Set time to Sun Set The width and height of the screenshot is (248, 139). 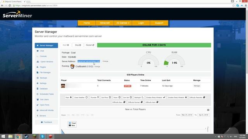(127, 97)
